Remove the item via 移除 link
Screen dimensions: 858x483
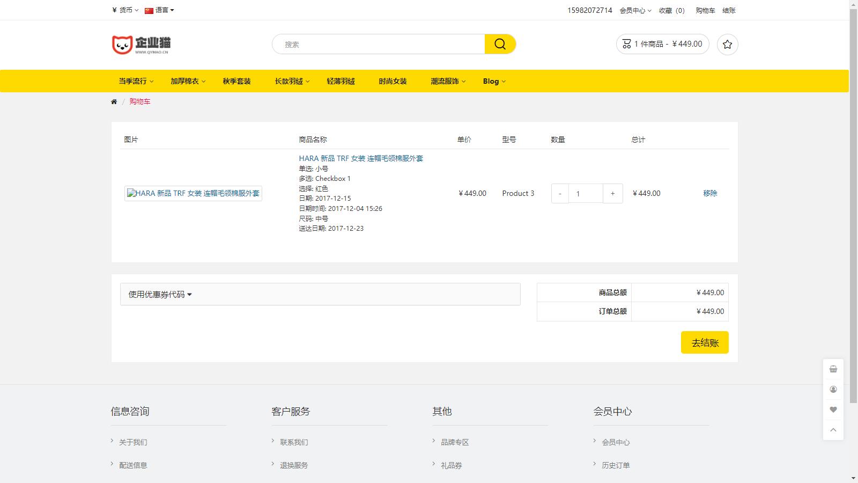[x=711, y=194]
